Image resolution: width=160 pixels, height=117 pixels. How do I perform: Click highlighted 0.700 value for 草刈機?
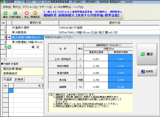(x=120, y=80)
